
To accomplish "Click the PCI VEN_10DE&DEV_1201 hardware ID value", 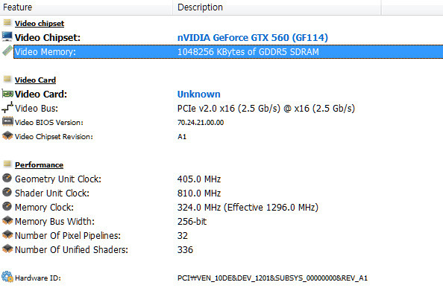I will (x=272, y=278).
